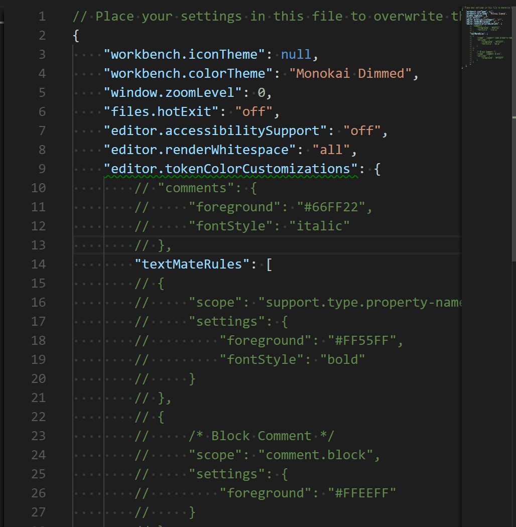Click line number 27 in the gutter
The height and width of the screenshot is (527, 516).
pyautogui.click(x=38, y=512)
